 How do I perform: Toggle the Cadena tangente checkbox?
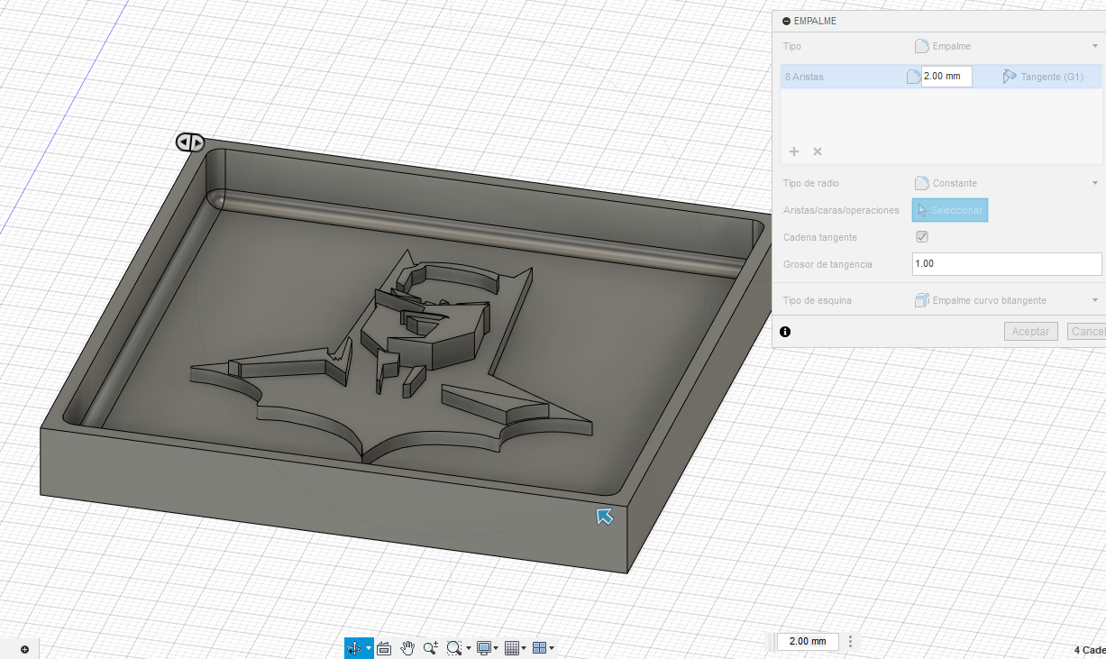pos(922,237)
